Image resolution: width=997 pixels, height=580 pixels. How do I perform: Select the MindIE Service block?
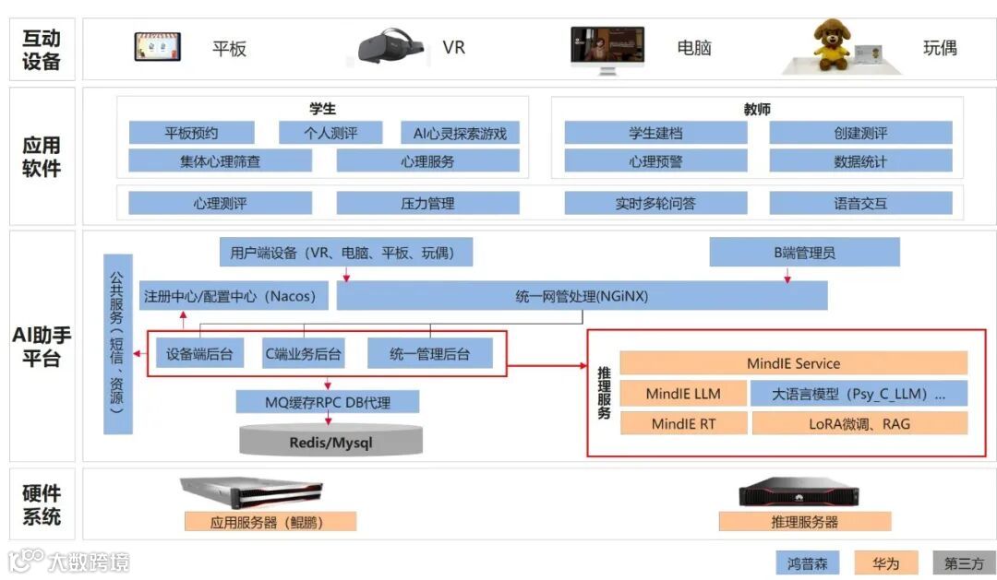pyautogui.click(x=794, y=362)
